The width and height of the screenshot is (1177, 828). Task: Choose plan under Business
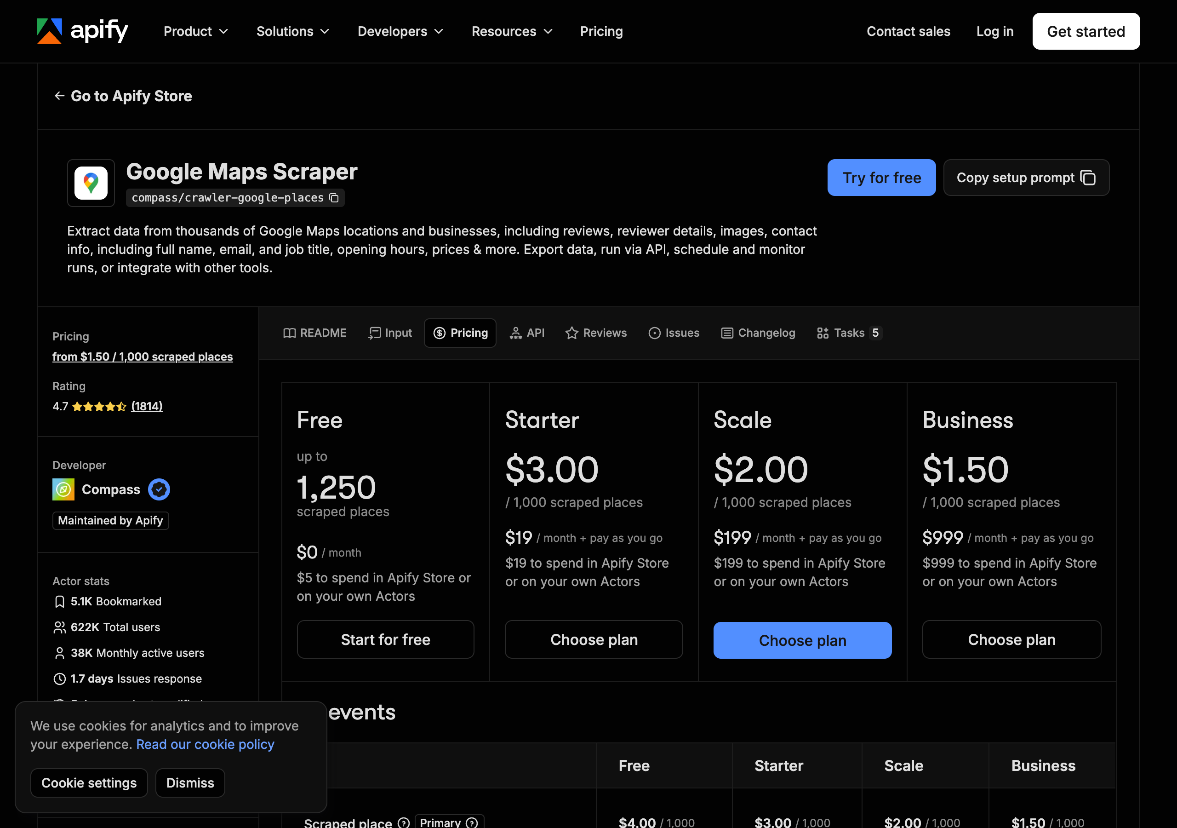pyautogui.click(x=1011, y=640)
